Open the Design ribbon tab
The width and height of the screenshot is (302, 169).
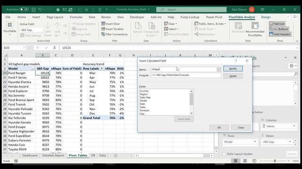(x=266, y=17)
